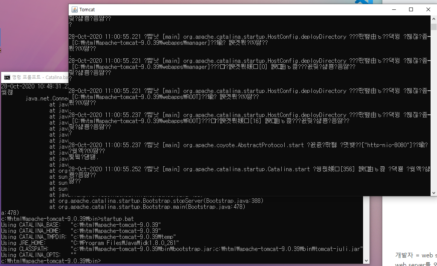Click the 'java.net.Conne' exception line
Image resolution: width=437 pixels, height=266 pixels.
[47, 99]
